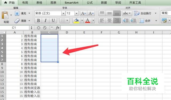Click the number format box 常规
Image resolution: width=171 pixels, height=100 pixels.
click(x=166, y=13)
